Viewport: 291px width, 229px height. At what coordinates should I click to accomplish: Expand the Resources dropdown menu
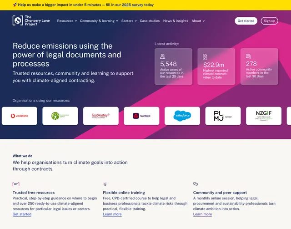click(x=67, y=21)
